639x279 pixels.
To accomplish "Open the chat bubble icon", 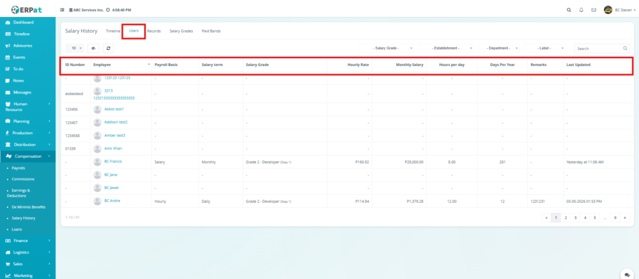I will point(626,273).
